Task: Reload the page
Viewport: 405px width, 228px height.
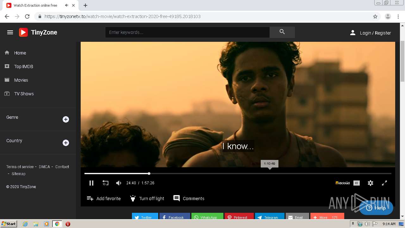Action: (27, 16)
